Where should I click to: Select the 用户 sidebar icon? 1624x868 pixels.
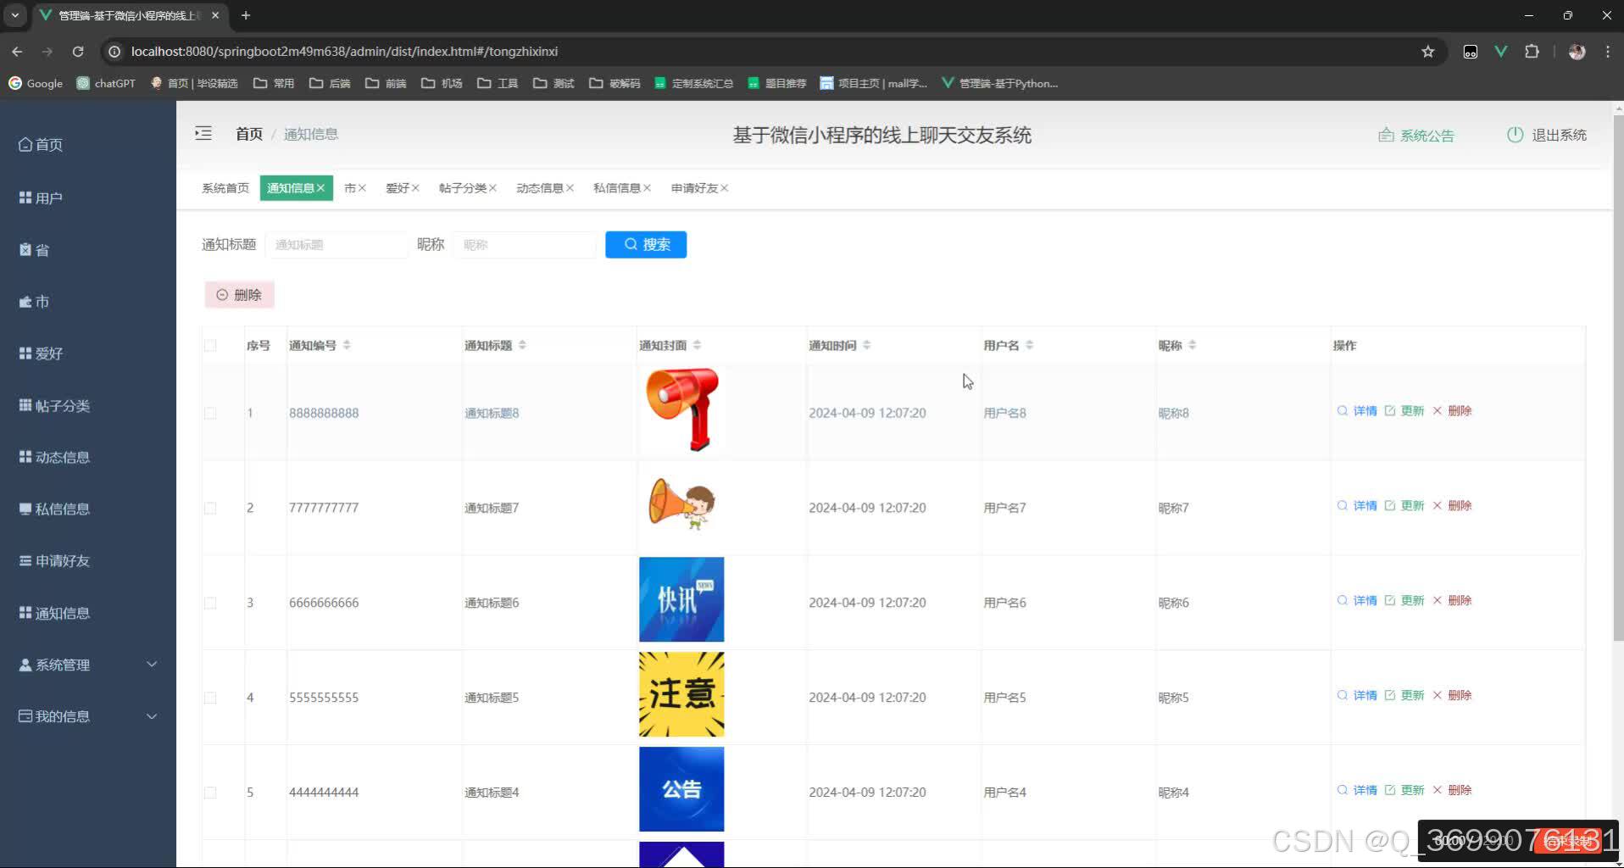tap(25, 197)
